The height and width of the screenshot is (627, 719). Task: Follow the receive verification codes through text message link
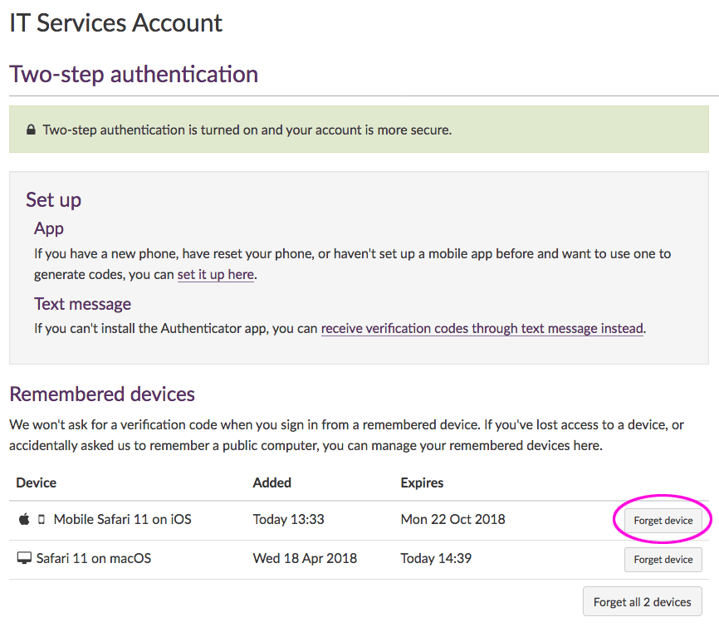482,329
